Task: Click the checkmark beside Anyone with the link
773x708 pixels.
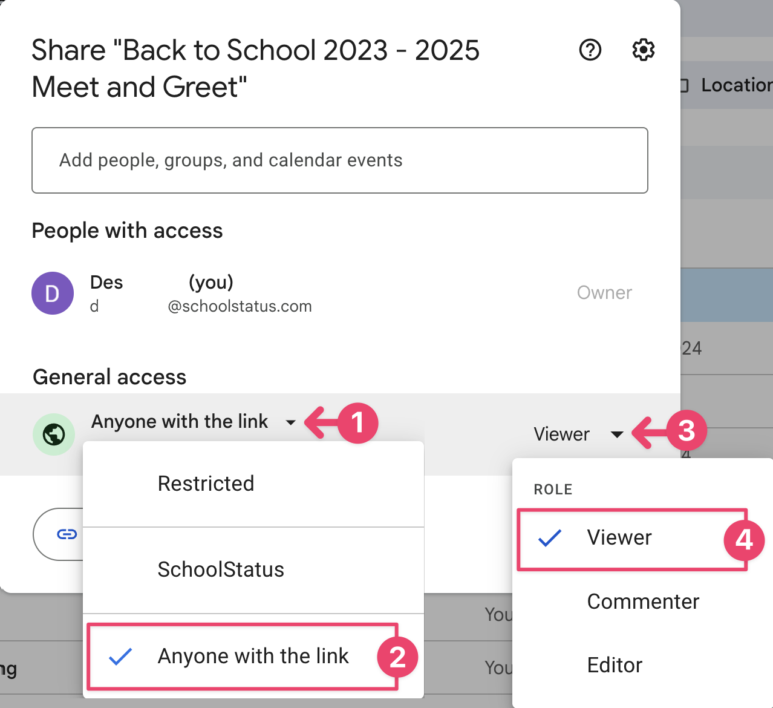Action: (x=120, y=657)
